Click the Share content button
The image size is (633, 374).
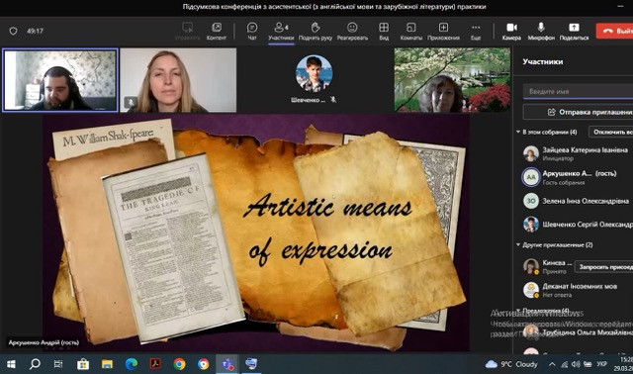tap(574, 31)
